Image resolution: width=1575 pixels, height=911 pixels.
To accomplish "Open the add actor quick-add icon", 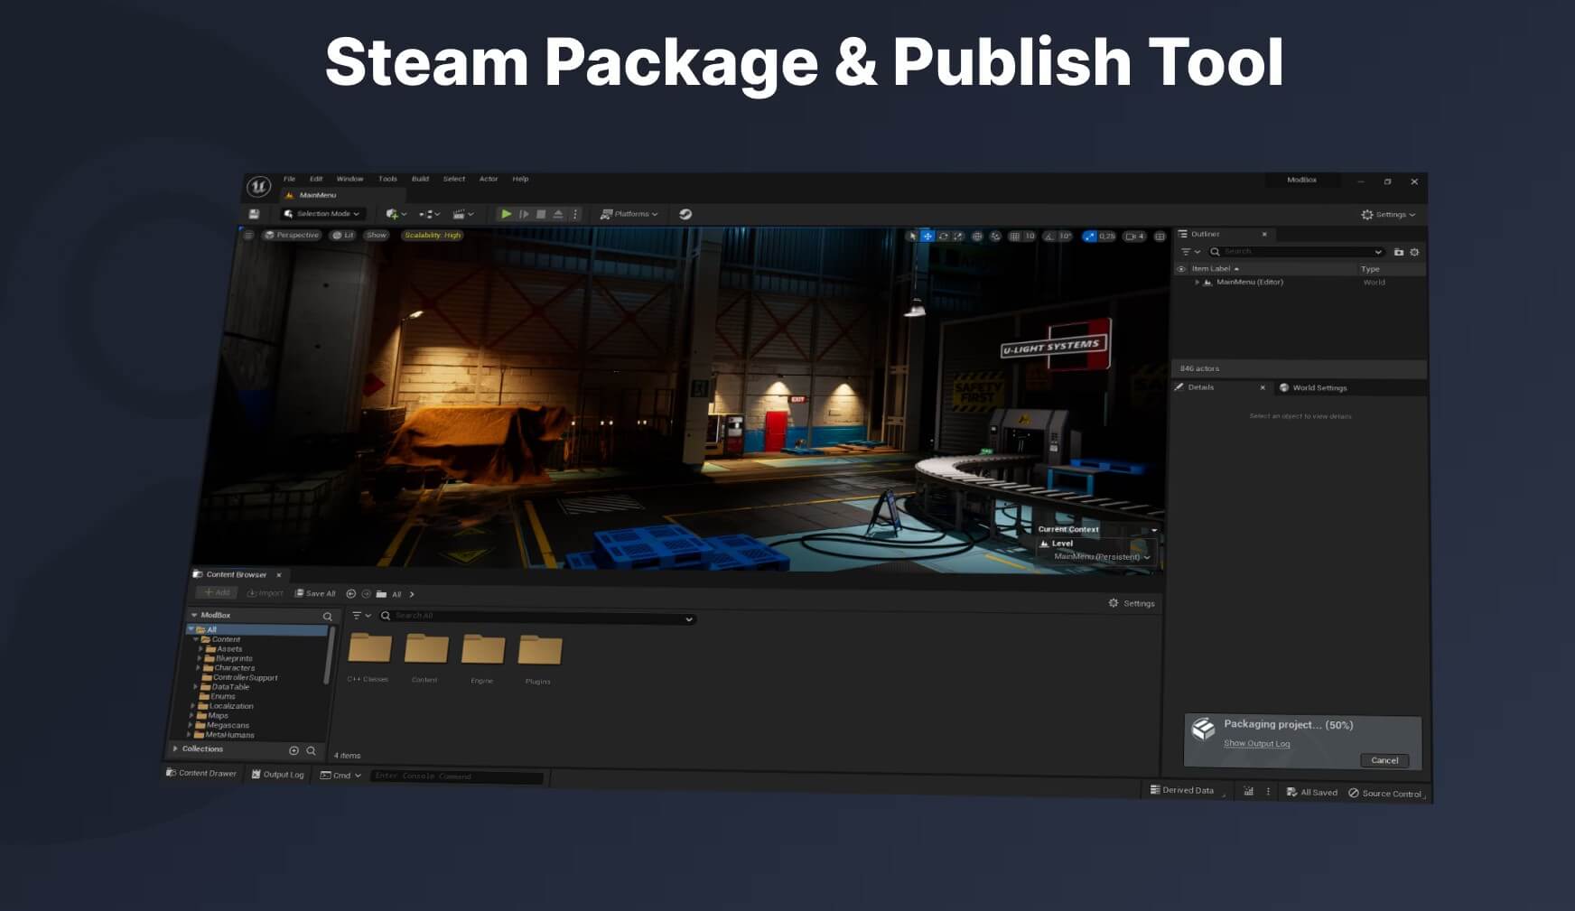I will pos(396,214).
